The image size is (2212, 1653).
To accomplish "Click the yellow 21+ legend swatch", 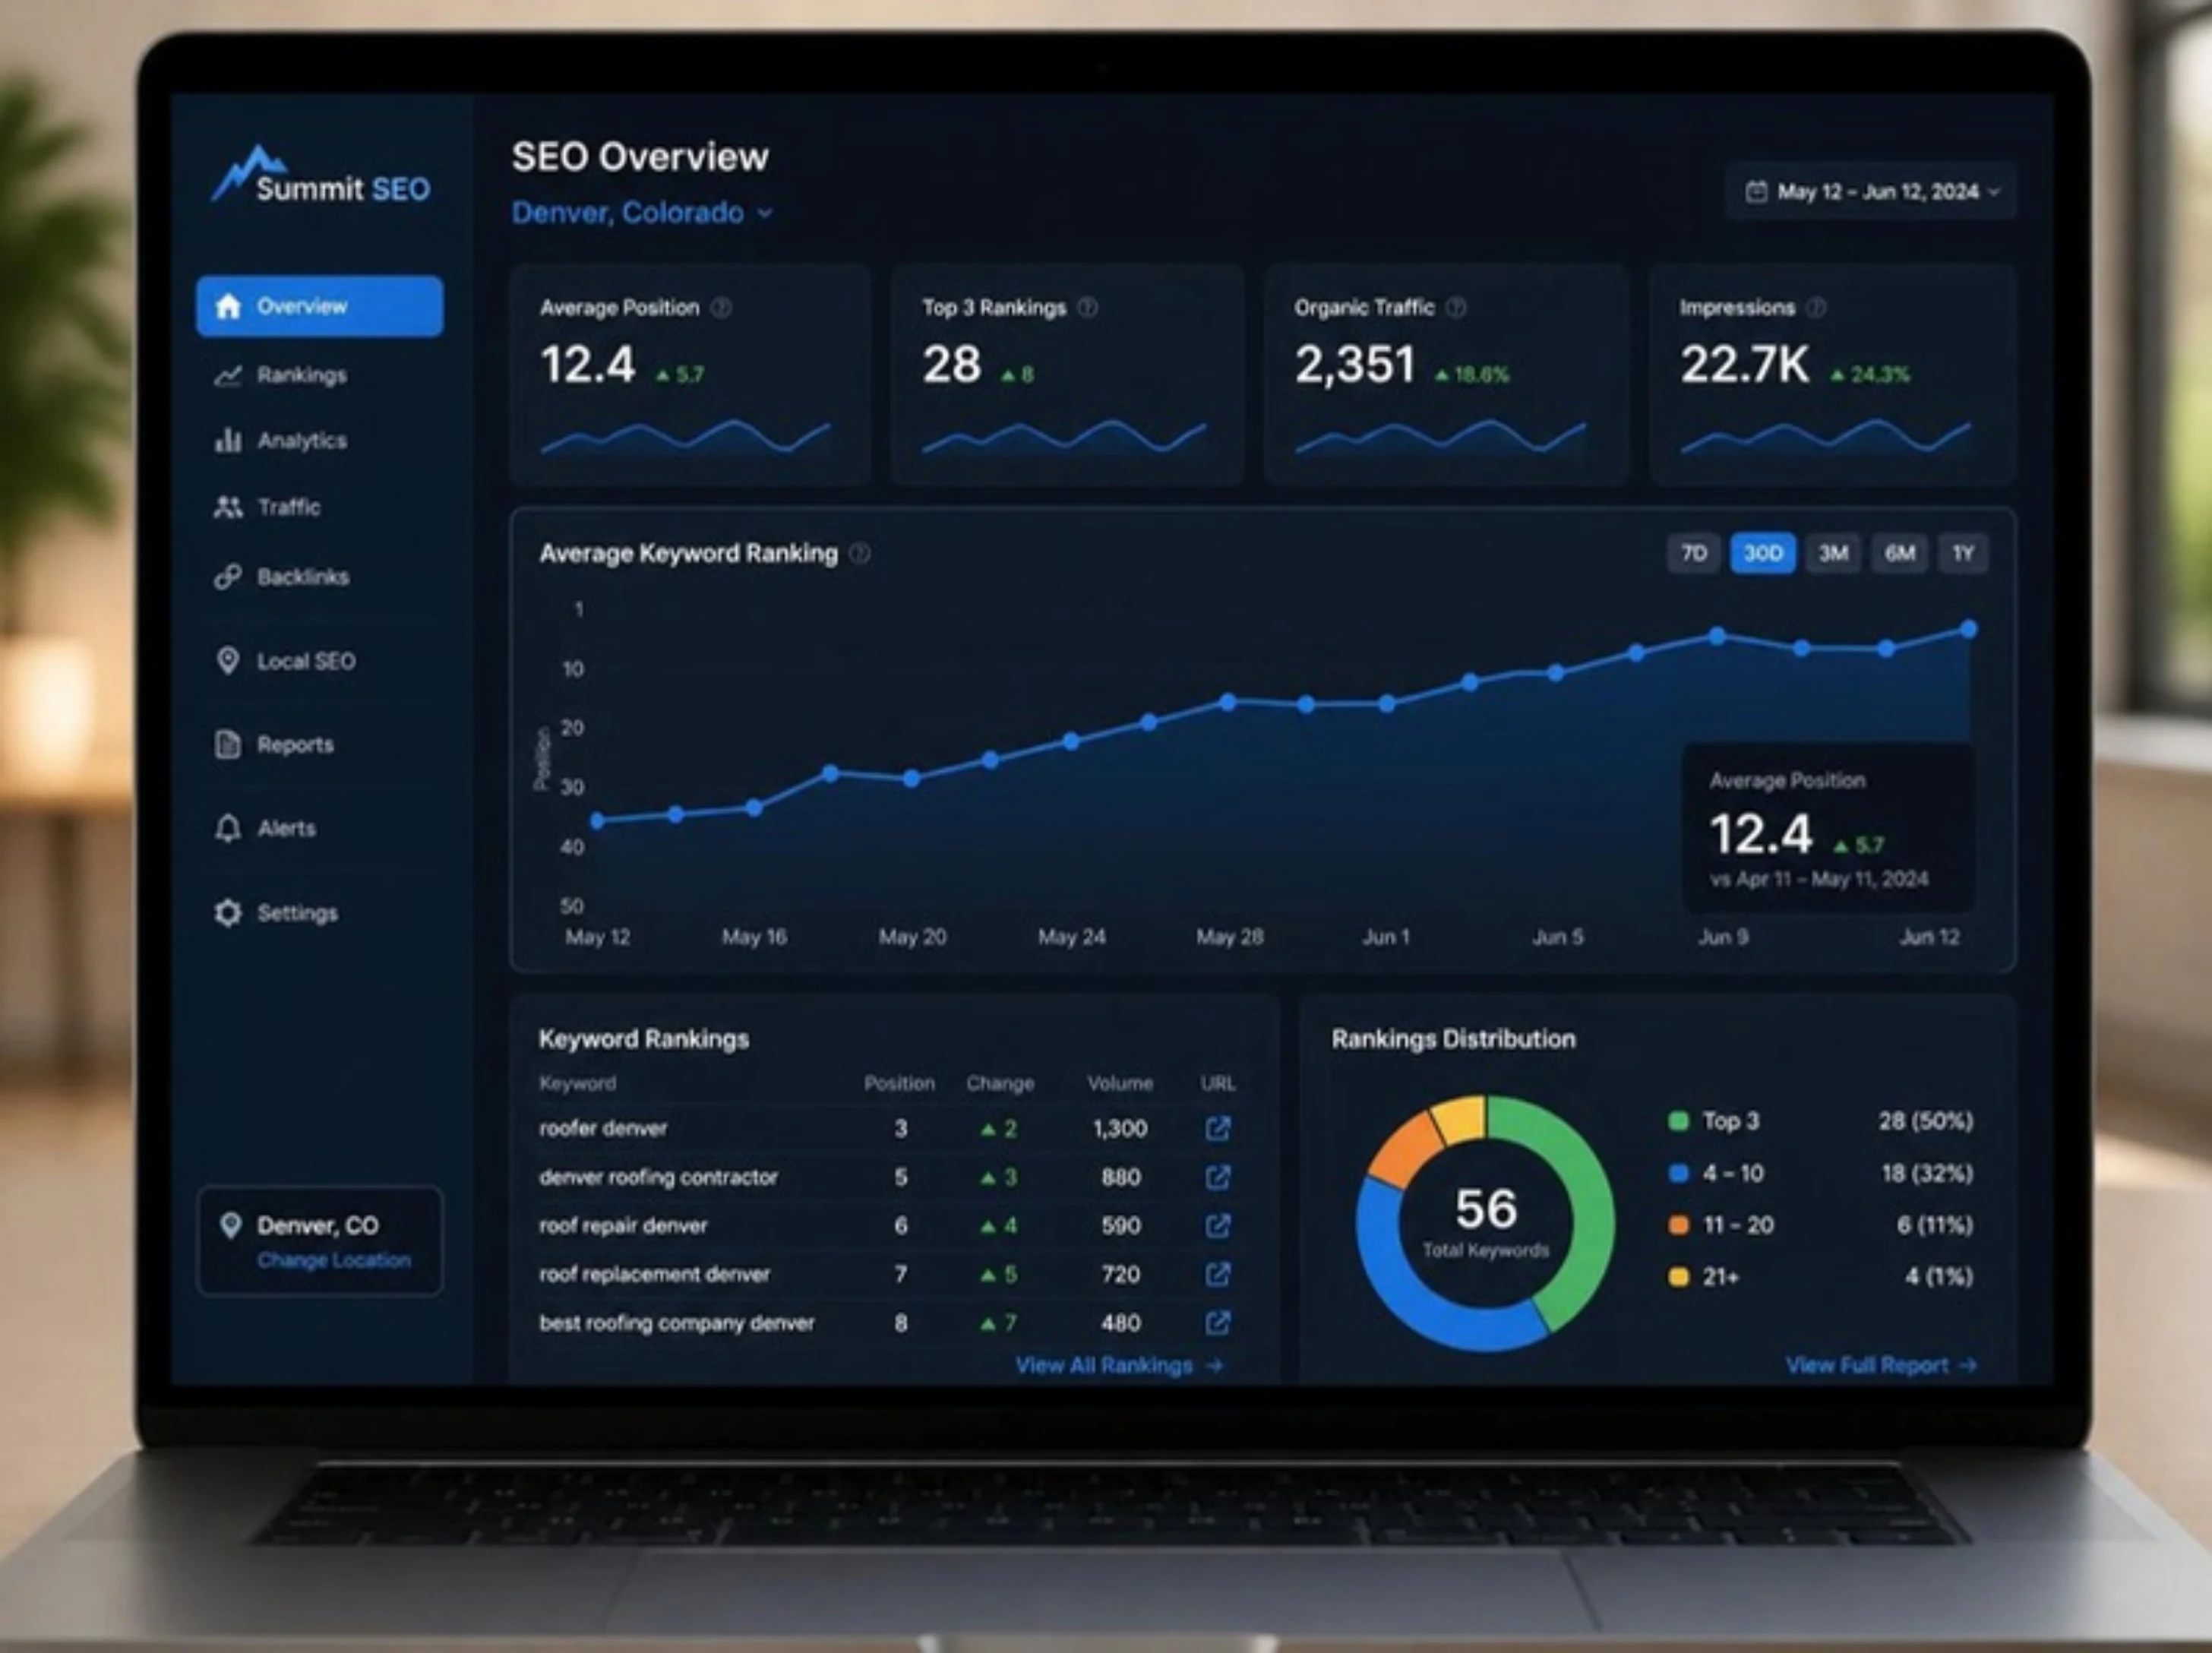I will click(1679, 1277).
